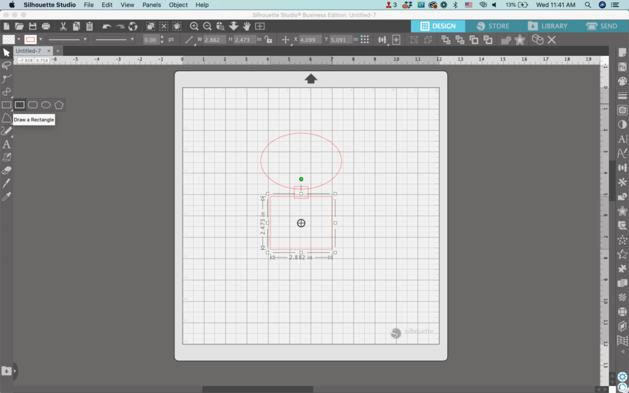This screenshot has height=393, width=629.
Task: Select the rounded rectangle drawing tool
Action: [x=33, y=104]
